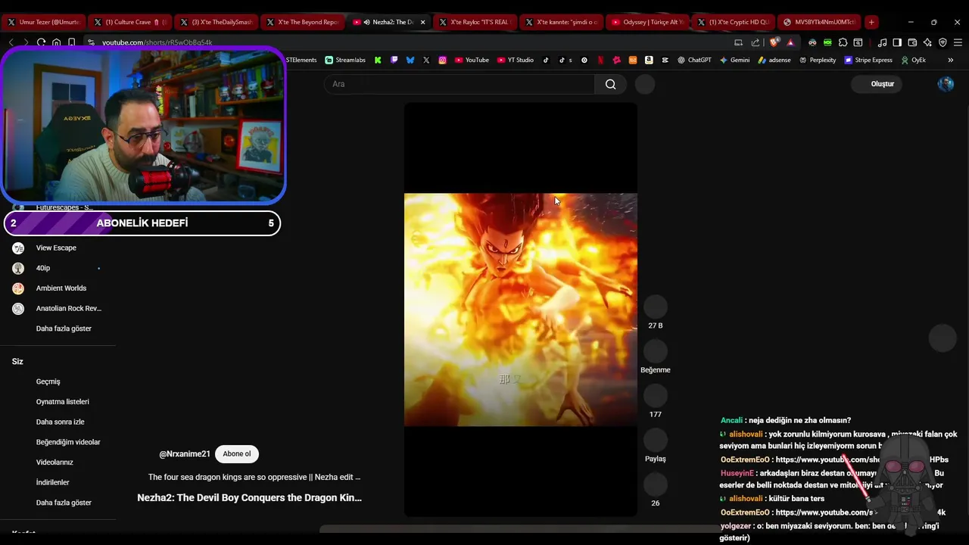Like the short showing 27 B

[x=656, y=307]
